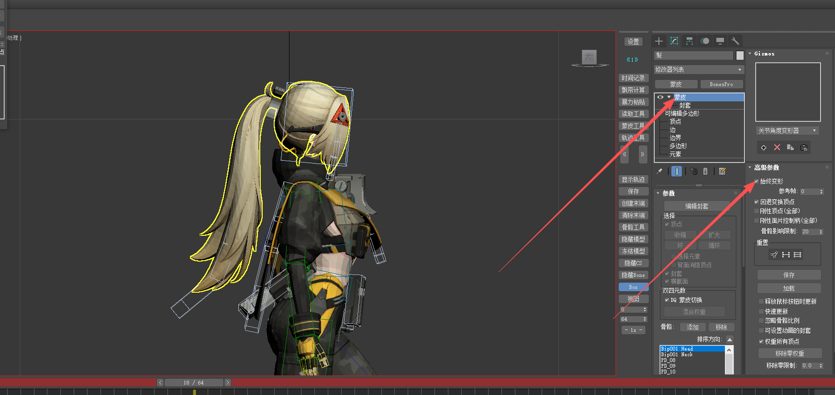Click the 编辑封套 button
This screenshot has width=835, height=395.
click(697, 206)
